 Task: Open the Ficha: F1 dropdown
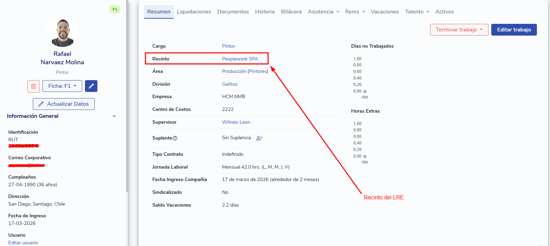(62, 86)
